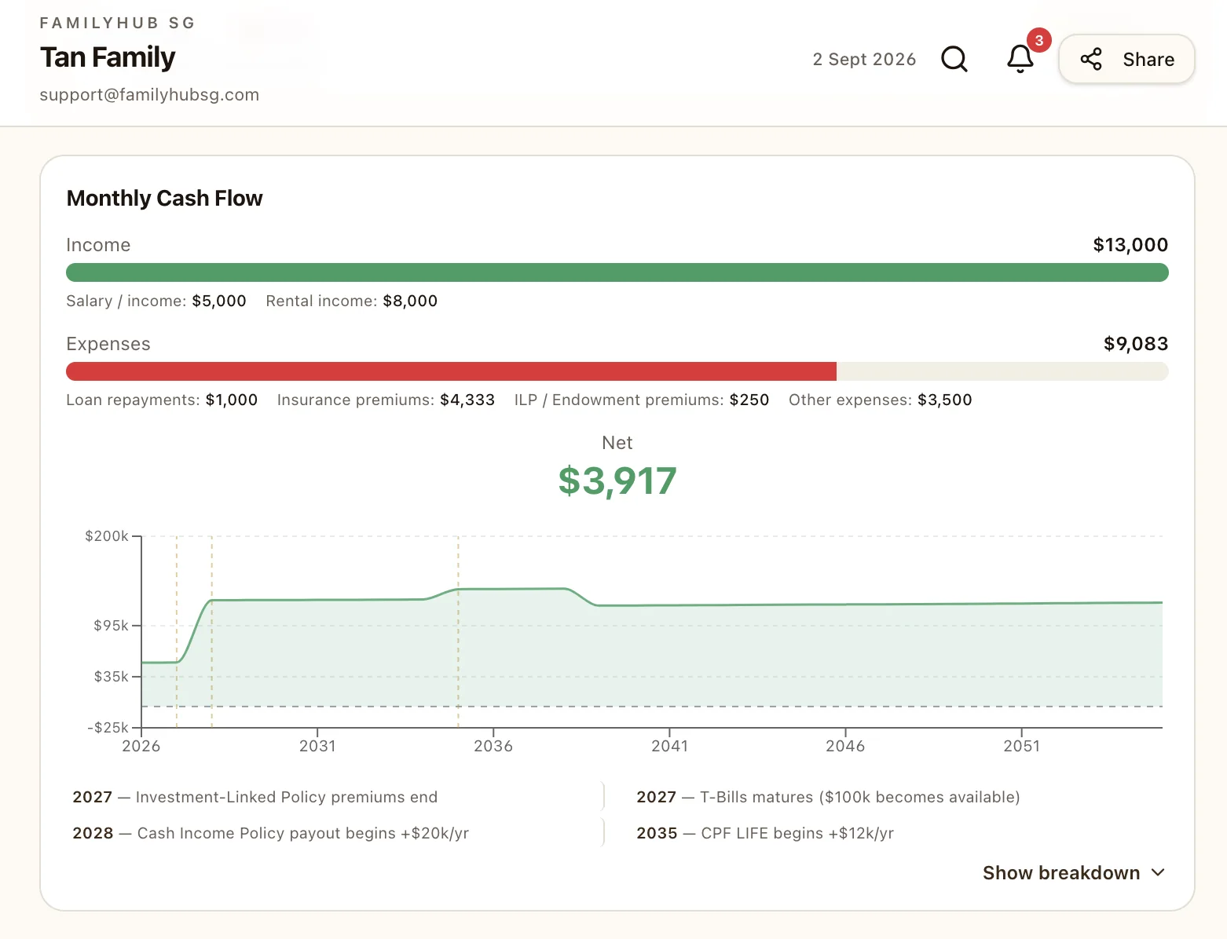The width and height of the screenshot is (1227, 939).
Task: Click the FAMILYHUB SG brand label
Action: (x=117, y=23)
